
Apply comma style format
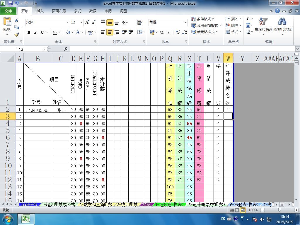[169, 33]
